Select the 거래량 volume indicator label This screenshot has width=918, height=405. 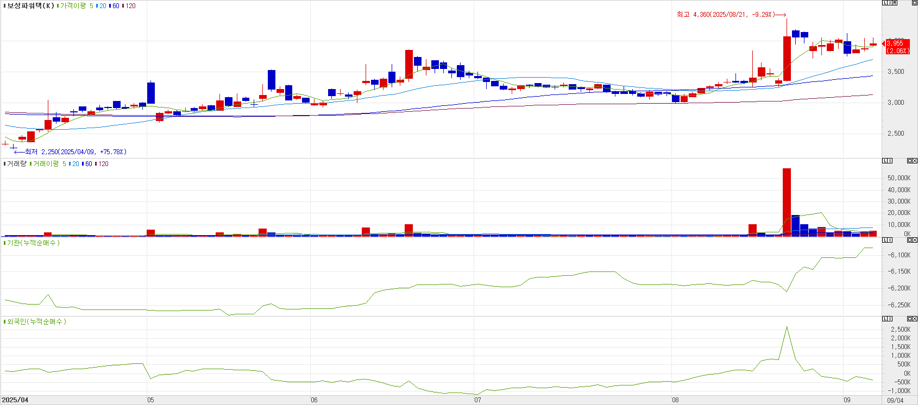(x=16, y=163)
